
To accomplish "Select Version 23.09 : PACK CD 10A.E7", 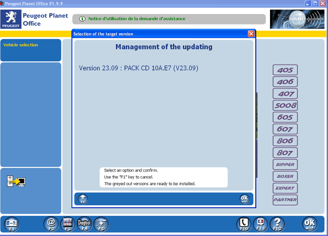I will pos(138,68).
